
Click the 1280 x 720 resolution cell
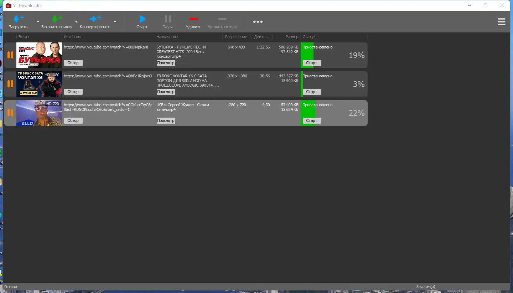coord(237,105)
